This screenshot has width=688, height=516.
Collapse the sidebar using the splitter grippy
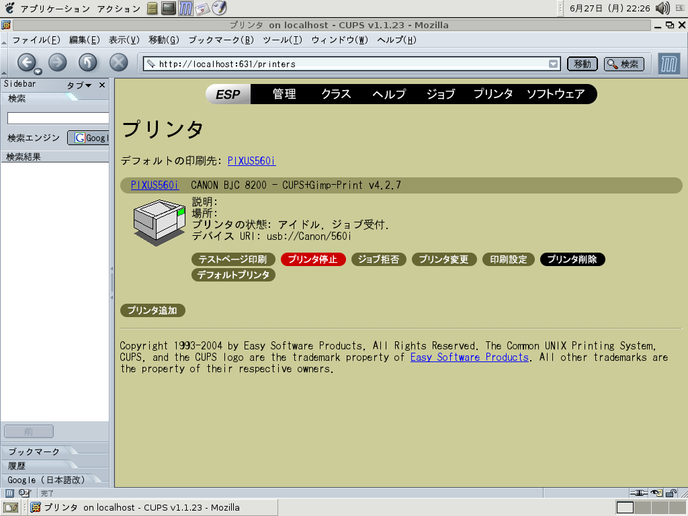click(112, 283)
